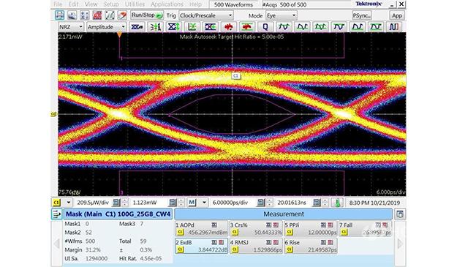Click the print icon in toolbar
The image size is (457, 267).
pyautogui.click(x=72, y=15)
